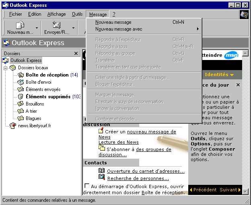The width and height of the screenshot is (251, 205).
Task: Click the new News message note icon
Action: pos(101,130)
